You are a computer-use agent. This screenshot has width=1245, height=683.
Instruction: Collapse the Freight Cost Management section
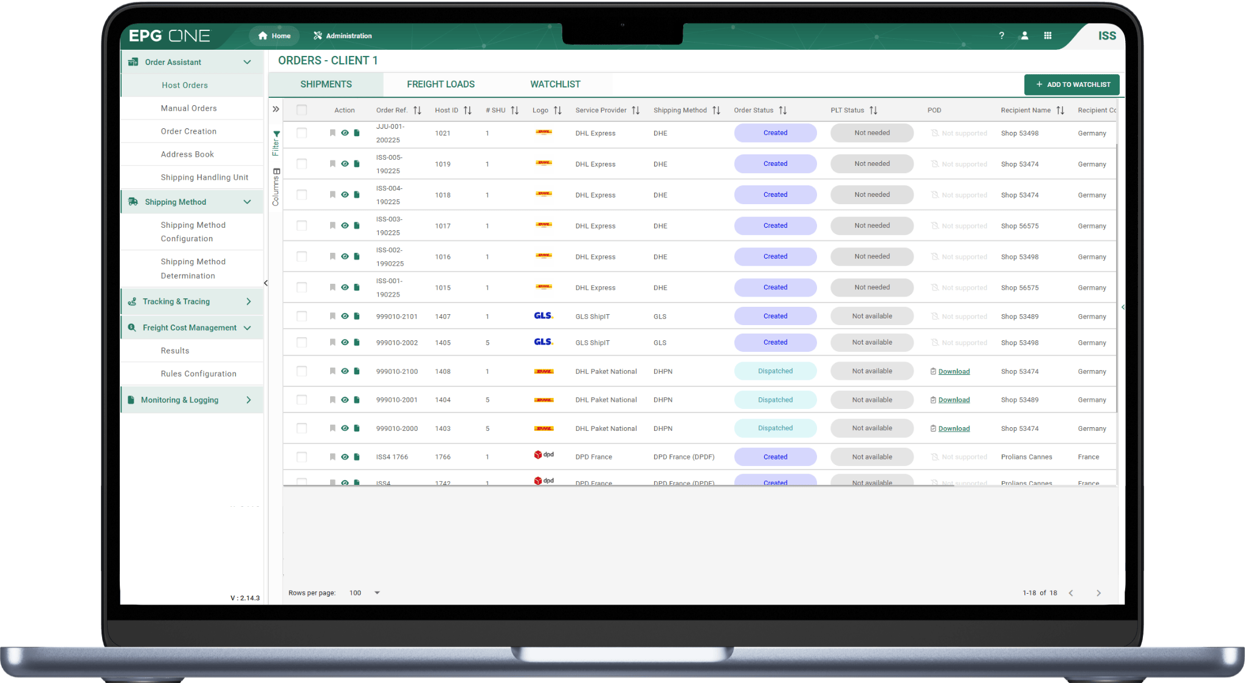click(247, 328)
